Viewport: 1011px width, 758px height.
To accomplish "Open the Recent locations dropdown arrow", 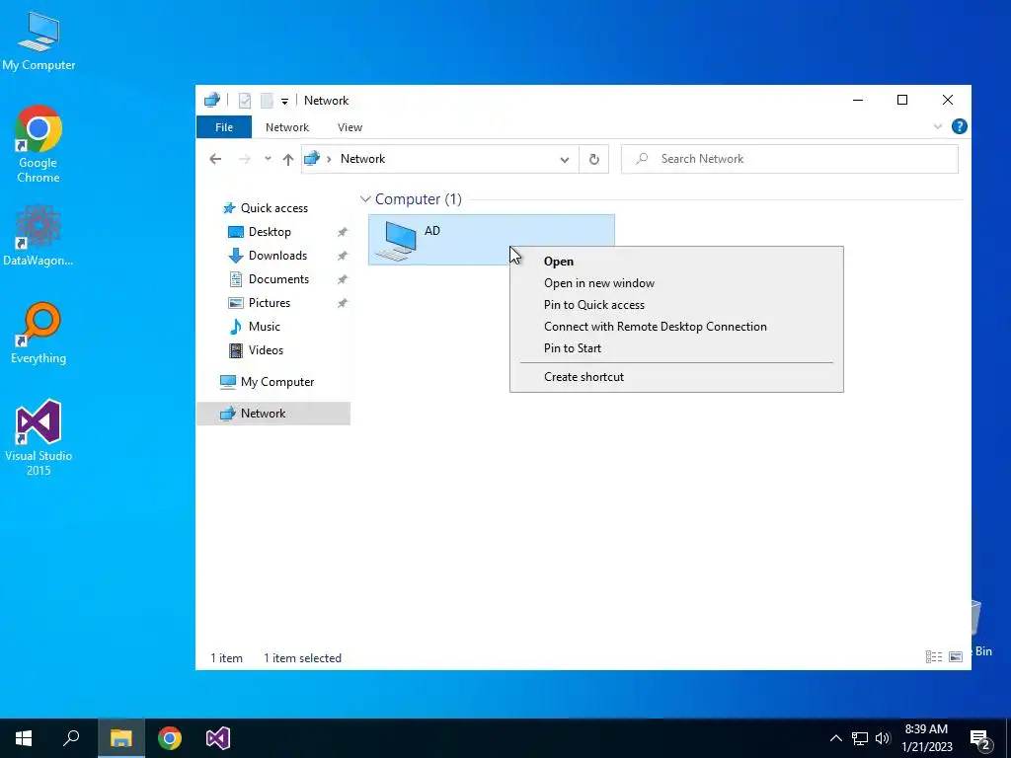I will click(268, 159).
